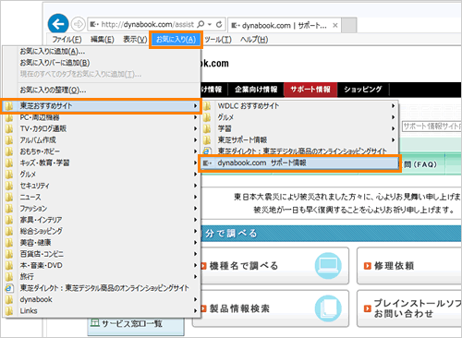The width and height of the screenshot is (462, 338).
Task: Open the ショッピング site tab
Action: [363, 90]
